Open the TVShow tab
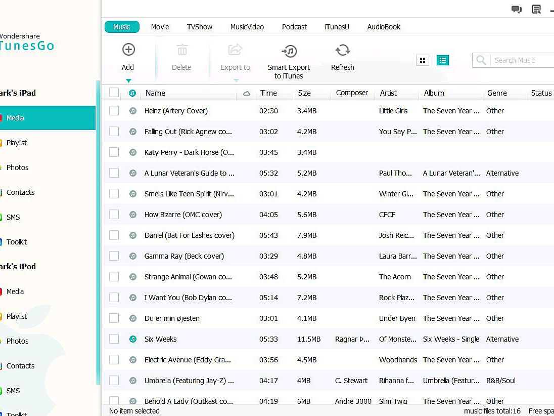Image resolution: width=554 pixels, height=416 pixels. 200,27
